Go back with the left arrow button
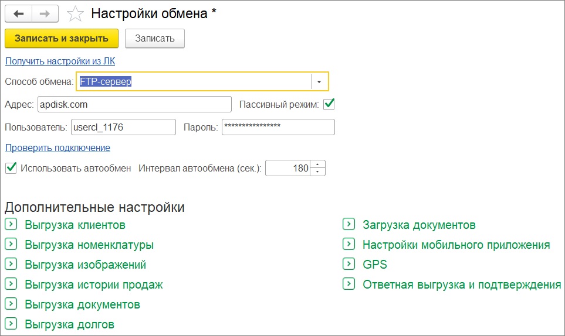Screen dimensions: 565x336 18,14
